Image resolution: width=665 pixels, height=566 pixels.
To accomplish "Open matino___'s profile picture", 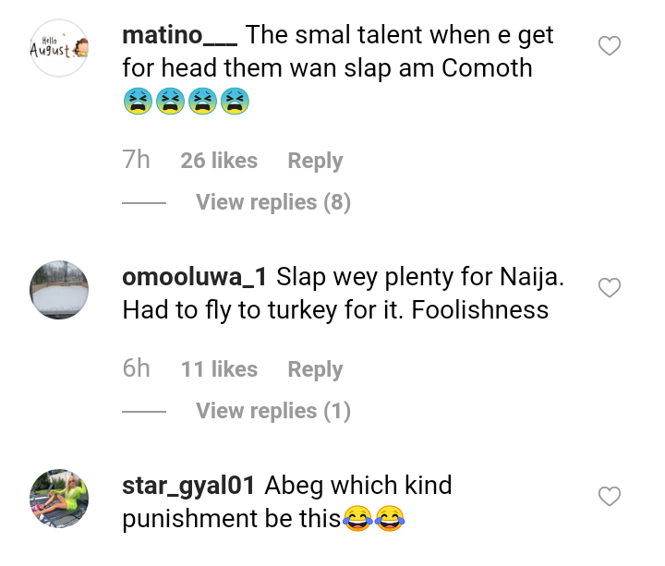I will coord(59,46).
